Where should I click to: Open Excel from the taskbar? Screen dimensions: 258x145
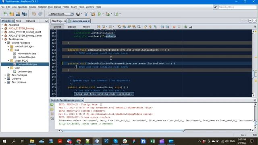point(152,141)
